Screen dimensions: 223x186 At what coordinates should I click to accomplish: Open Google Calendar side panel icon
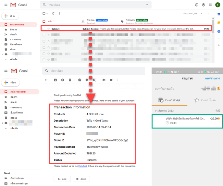point(219,14)
